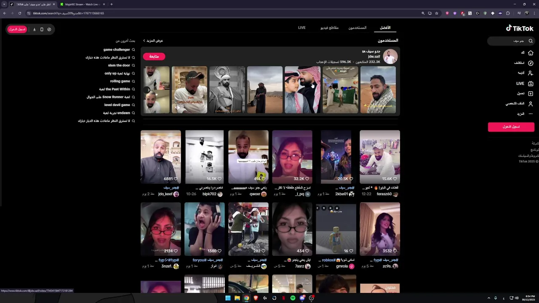The width and height of the screenshot is (539, 303).
Task: Close the TikTok browser tab
Action: [54, 4]
